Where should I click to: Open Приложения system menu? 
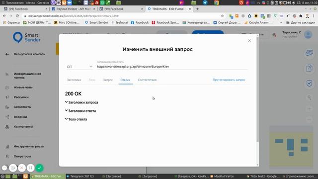click(x=13, y=3)
